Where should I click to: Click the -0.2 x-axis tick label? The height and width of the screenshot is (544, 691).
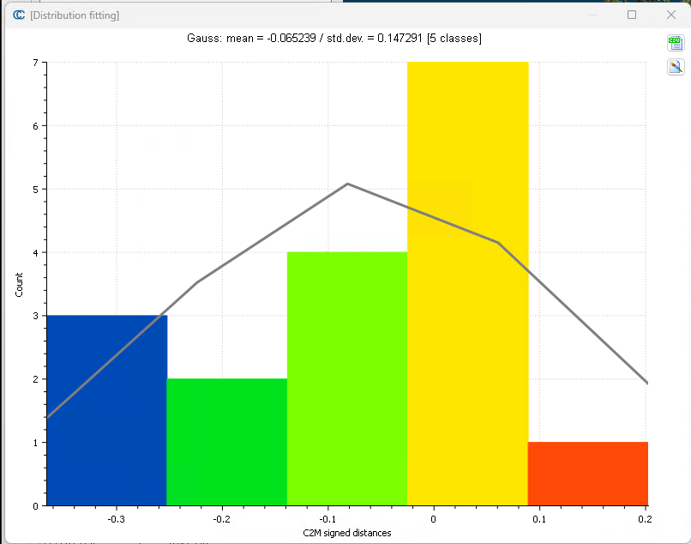(222, 519)
